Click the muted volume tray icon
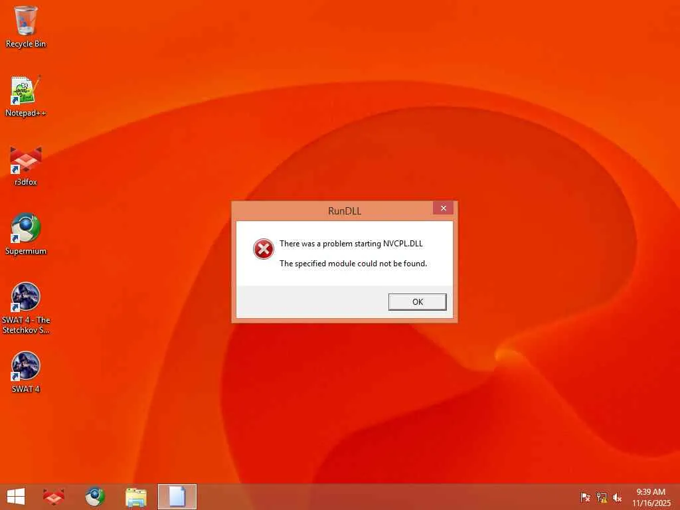 (x=617, y=497)
